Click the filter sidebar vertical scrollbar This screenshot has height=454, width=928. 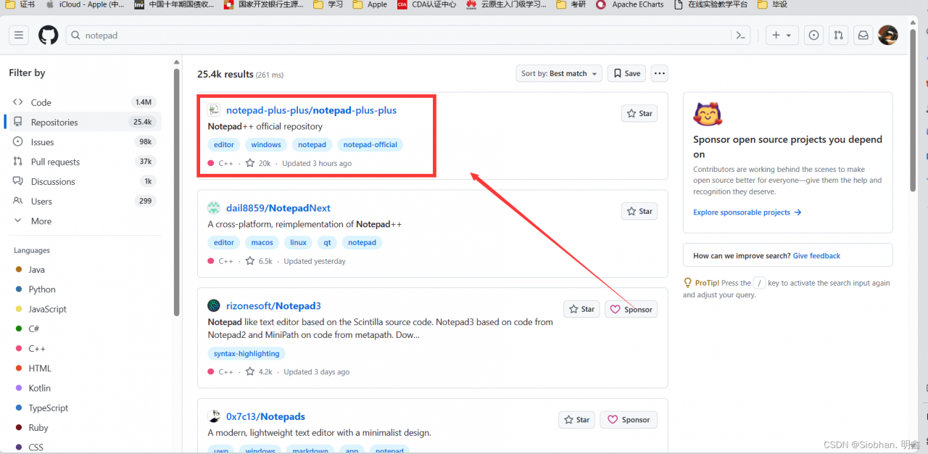click(176, 192)
